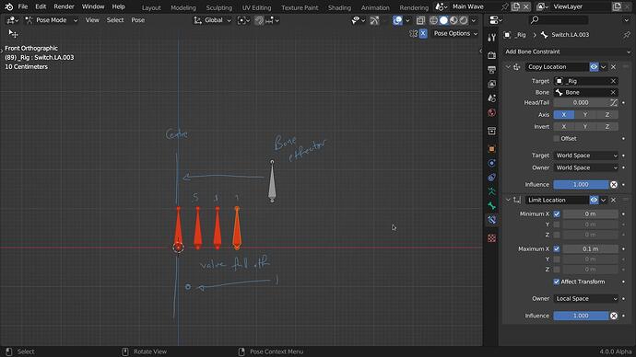Toggle the Copy Location Axis X button
Viewport: 636px width, 357px height.
(564, 115)
